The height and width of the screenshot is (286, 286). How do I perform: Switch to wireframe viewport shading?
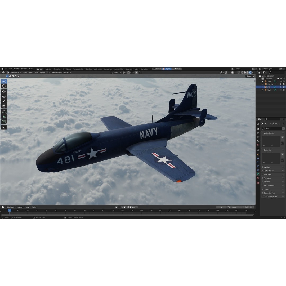pos(242,72)
